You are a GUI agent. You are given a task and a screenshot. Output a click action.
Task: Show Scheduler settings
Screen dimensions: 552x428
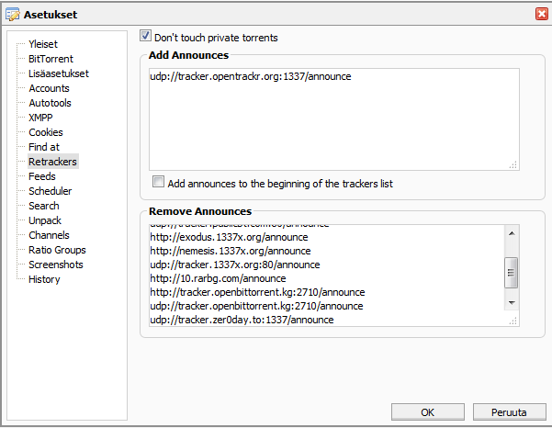[x=50, y=191]
